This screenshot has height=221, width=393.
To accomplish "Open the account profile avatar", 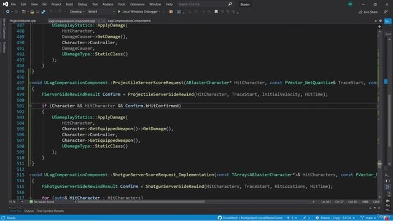I will click(350, 4).
